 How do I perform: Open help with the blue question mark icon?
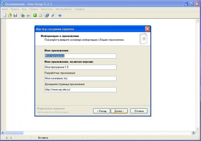tap(60, 15)
